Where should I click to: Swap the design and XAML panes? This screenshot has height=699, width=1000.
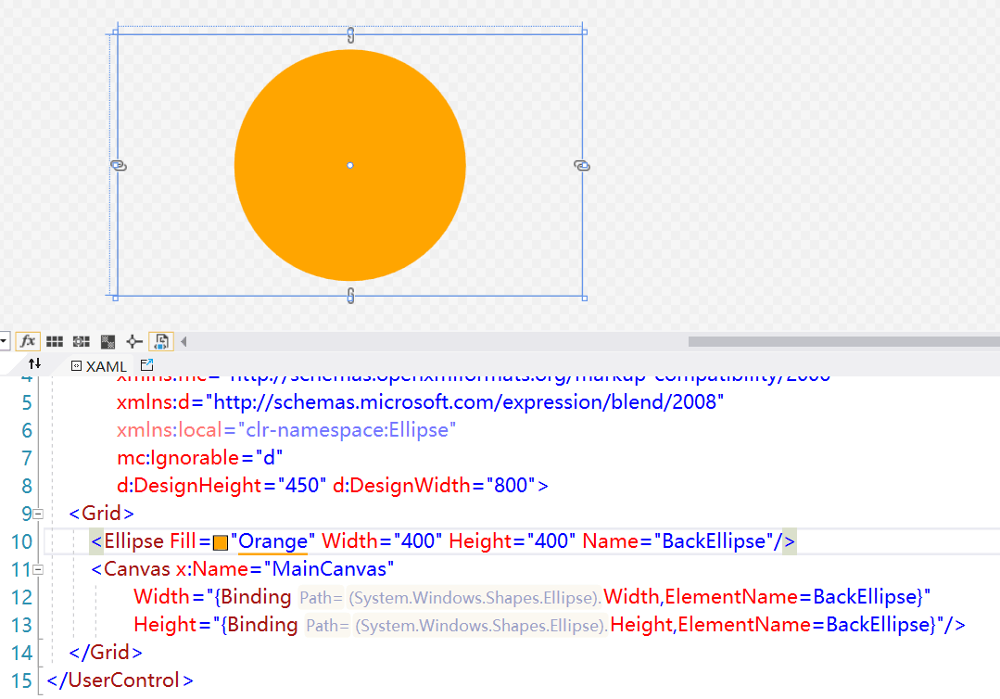click(x=34, y=363)
